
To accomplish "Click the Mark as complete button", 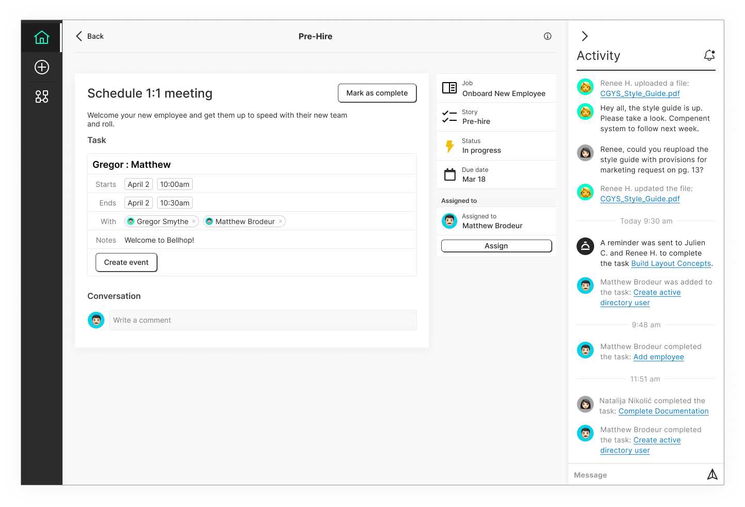I will [x=377, y=93].
